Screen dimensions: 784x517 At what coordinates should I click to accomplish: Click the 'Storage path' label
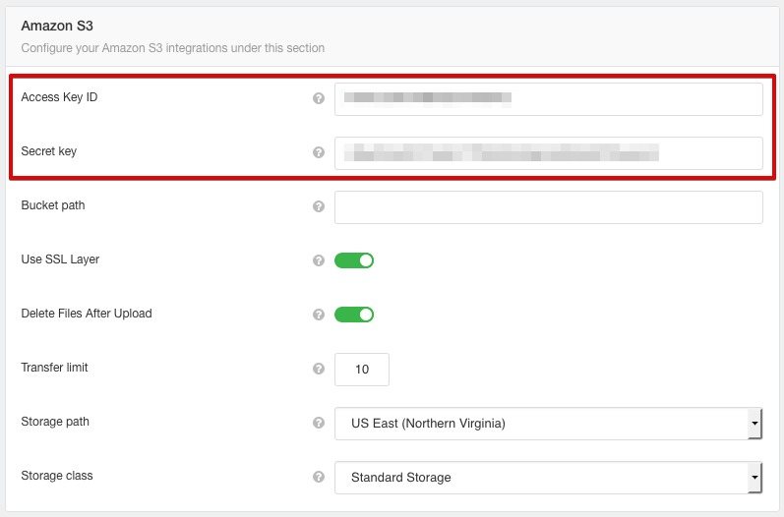[55, 422]
